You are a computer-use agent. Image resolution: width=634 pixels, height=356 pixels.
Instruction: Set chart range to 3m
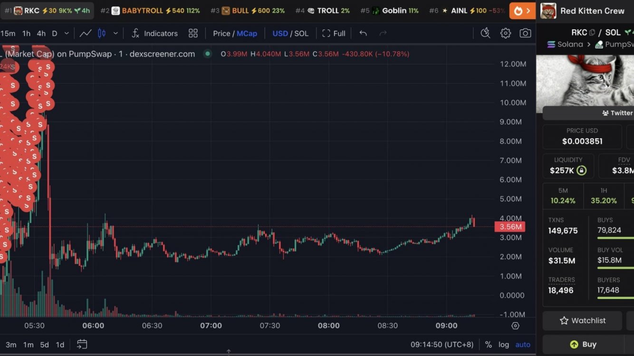pyautogui.click(x=11, y=345)
